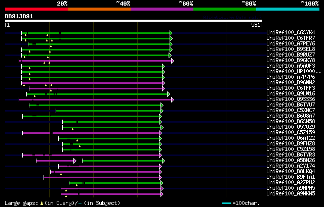Viewport: 324px width, 207px height.
Task: Select UniRef100_B6U8A7 label
Action: 291,116
